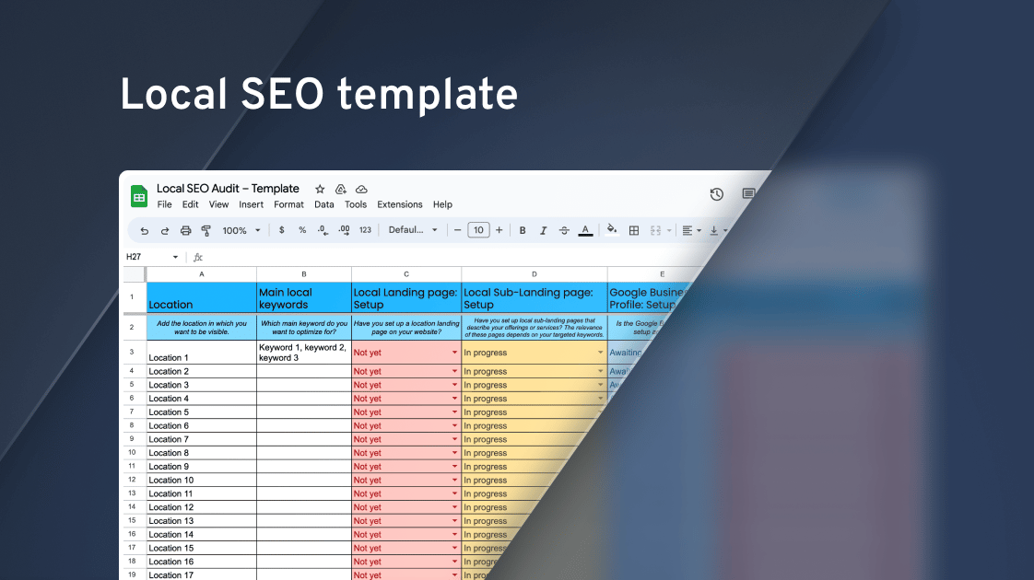Click the print icon
The image size is (1034, 580).
pyautogui.click(x=186, y=231)
